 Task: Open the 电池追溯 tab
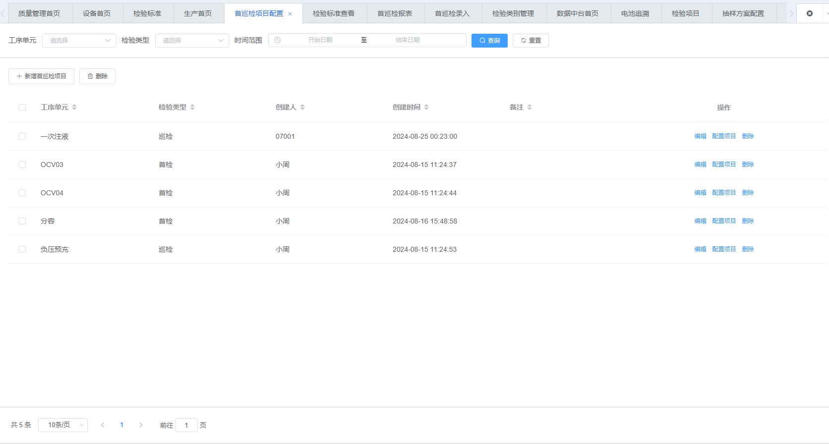tap(635, 13)
